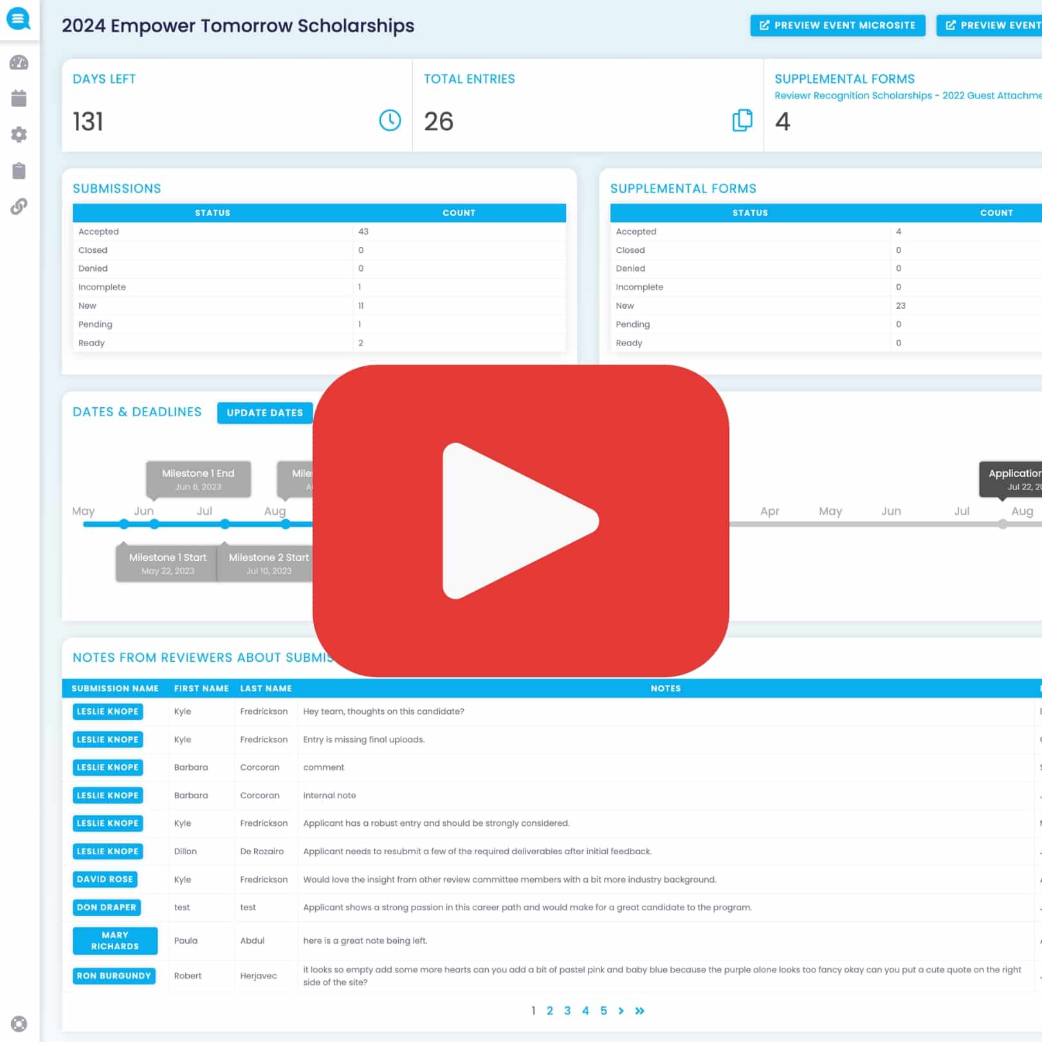Click New row in Supplemental Forms table
This screenshot has width=1042, height=1042.
point(826,306)
